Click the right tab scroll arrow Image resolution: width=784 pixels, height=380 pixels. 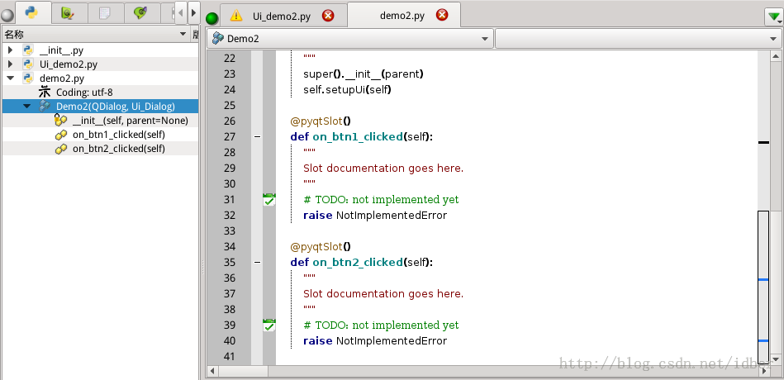193,12
